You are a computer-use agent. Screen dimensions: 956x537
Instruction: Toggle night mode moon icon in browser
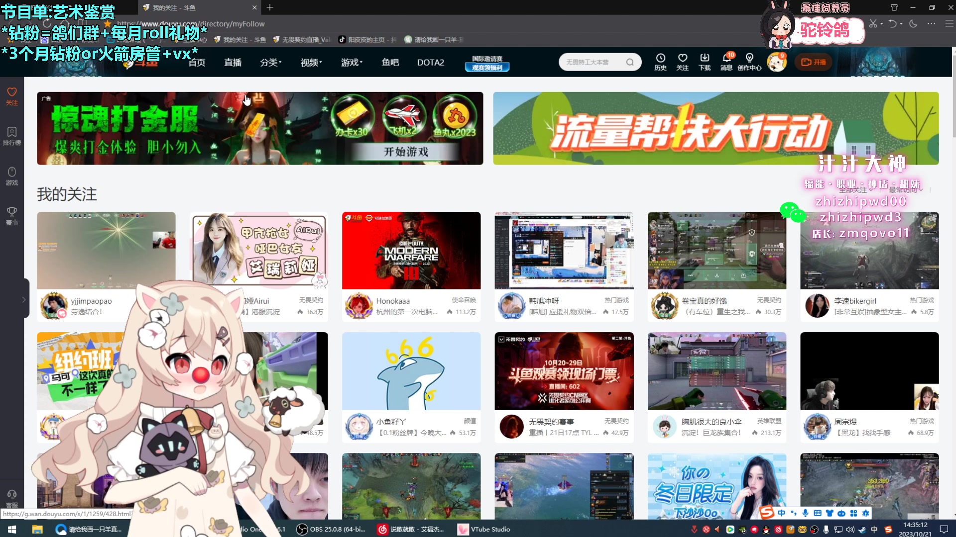click(x=913, y=23)
